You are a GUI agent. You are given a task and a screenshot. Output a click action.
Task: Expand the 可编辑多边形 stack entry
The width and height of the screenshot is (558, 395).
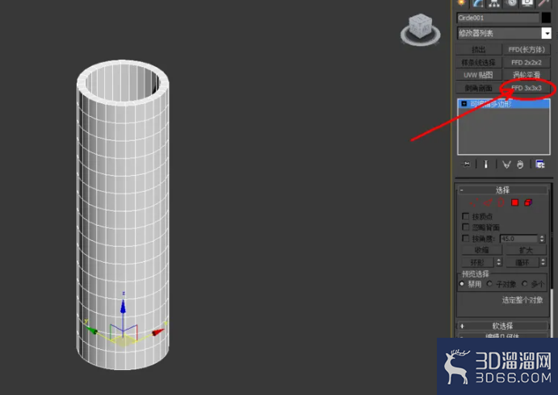(464, 104)
